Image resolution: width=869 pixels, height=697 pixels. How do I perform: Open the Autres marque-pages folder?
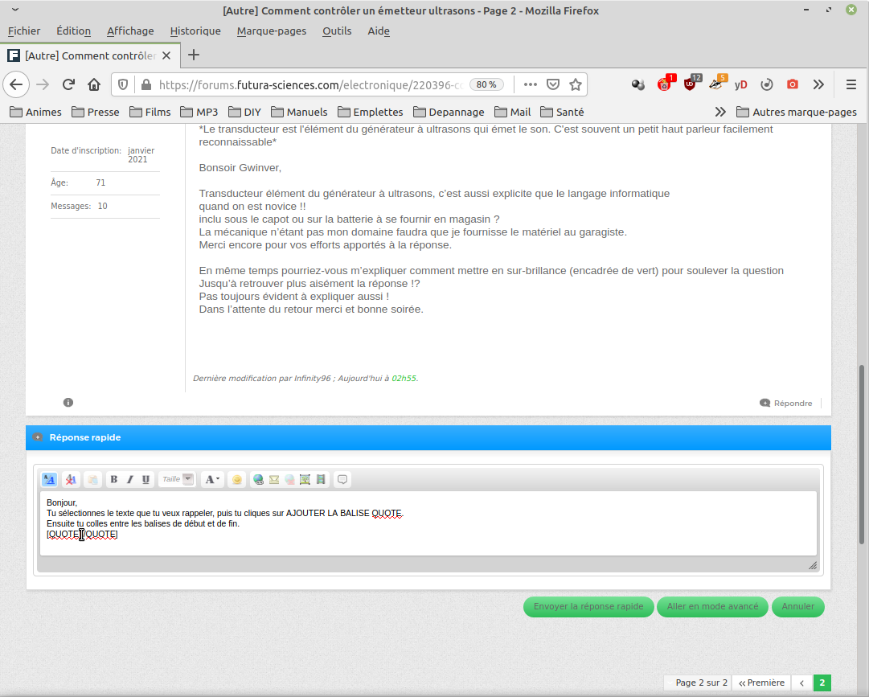click(797, 112)
